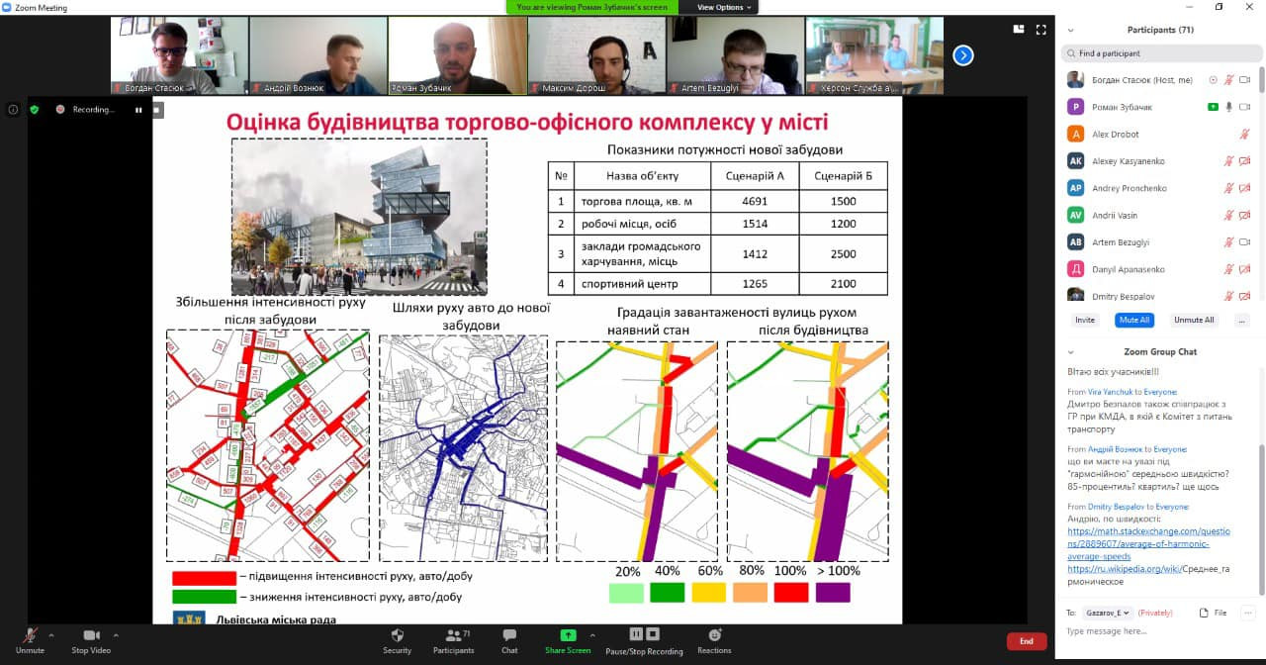
Task: Expand audio options arrow beside Unmute
Action: (51, 635)
